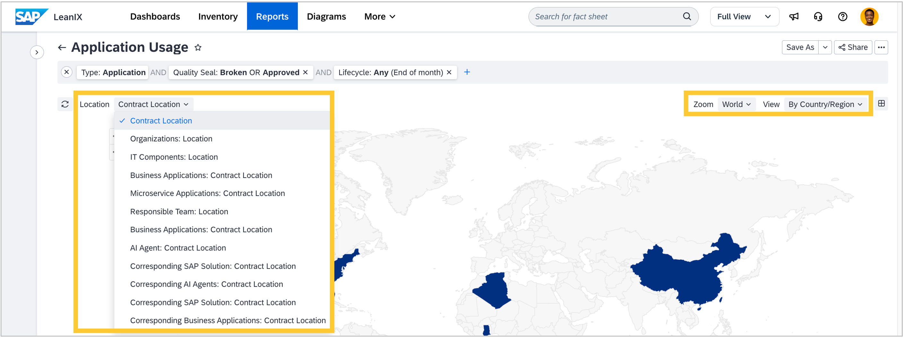Image resolution: width=903 pixels, height=338 pixels.
Task: Switch to the Dashboards tab
Action: (x=155, y=16)
